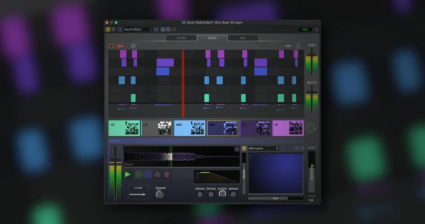Click the Noise vertical slider
Viewport: 425px width, 224px height.
[x=244, y=174]
